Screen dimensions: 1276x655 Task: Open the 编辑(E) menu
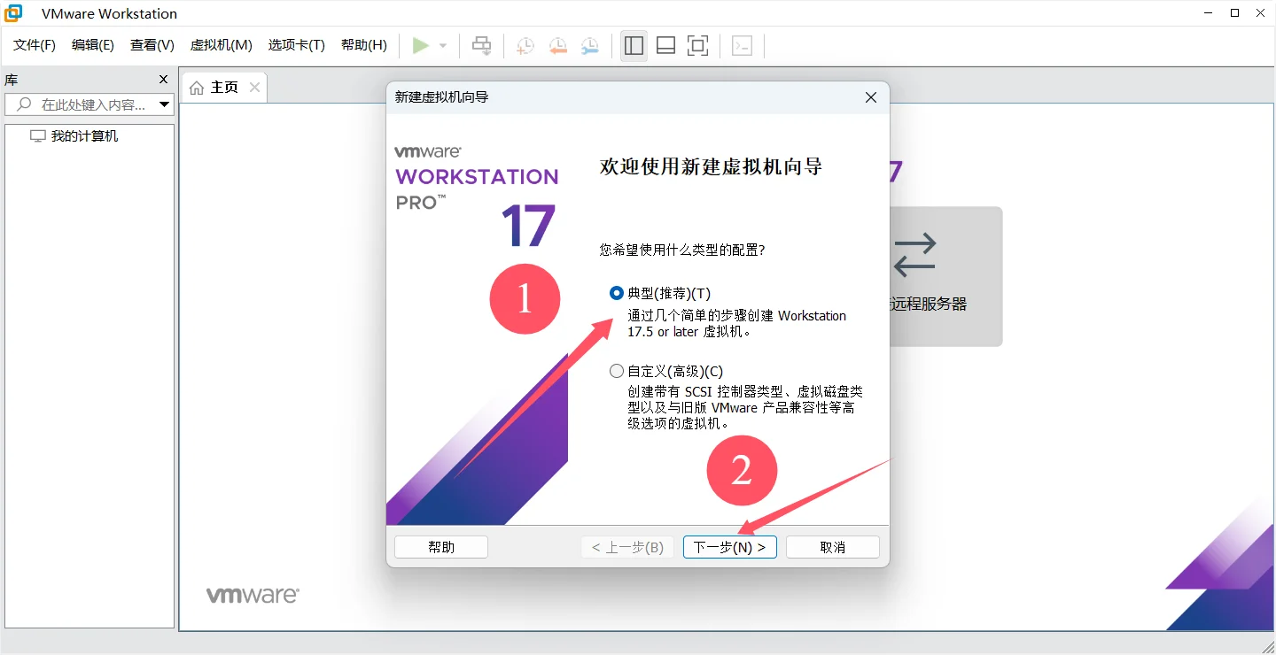pos(93,45)
